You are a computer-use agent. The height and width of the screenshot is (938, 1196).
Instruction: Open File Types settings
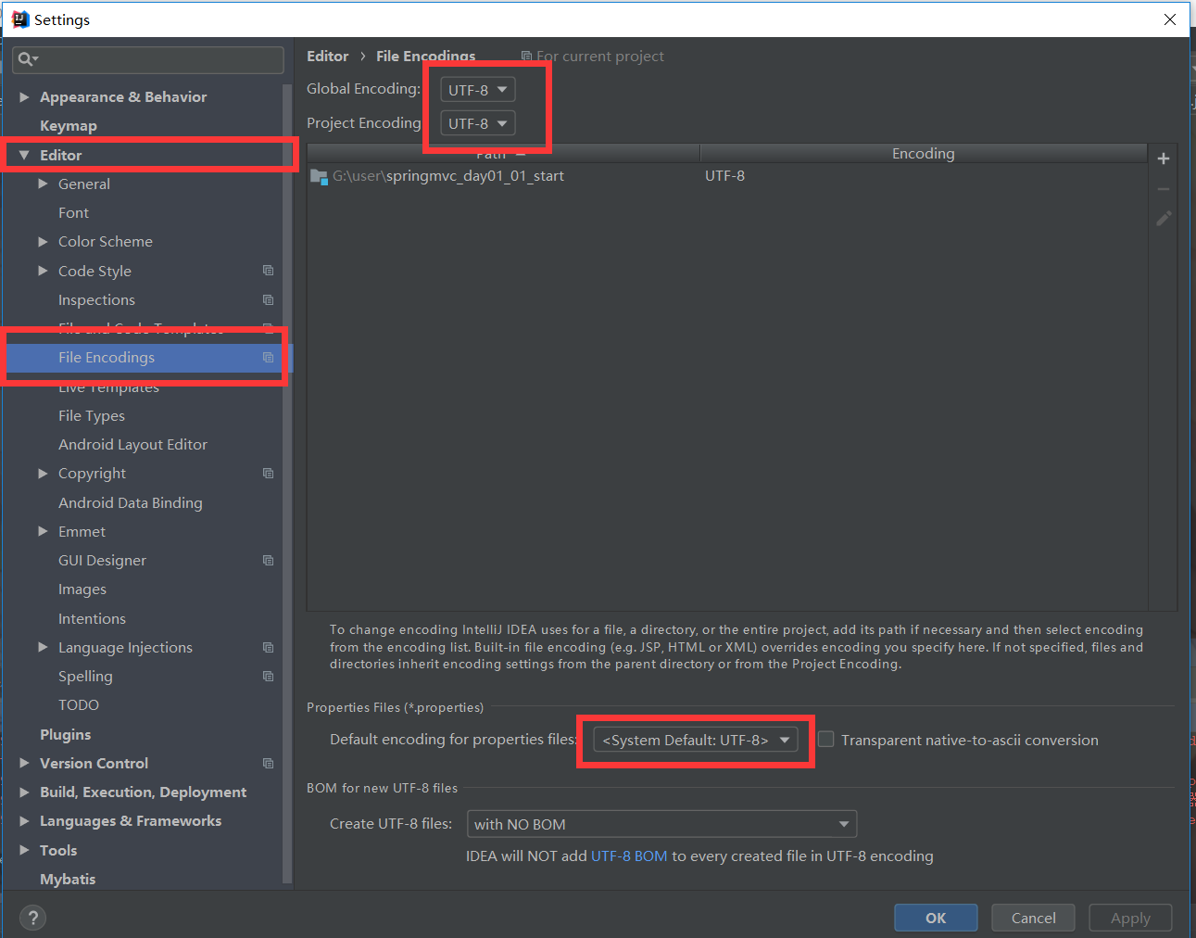click(92, 415)
